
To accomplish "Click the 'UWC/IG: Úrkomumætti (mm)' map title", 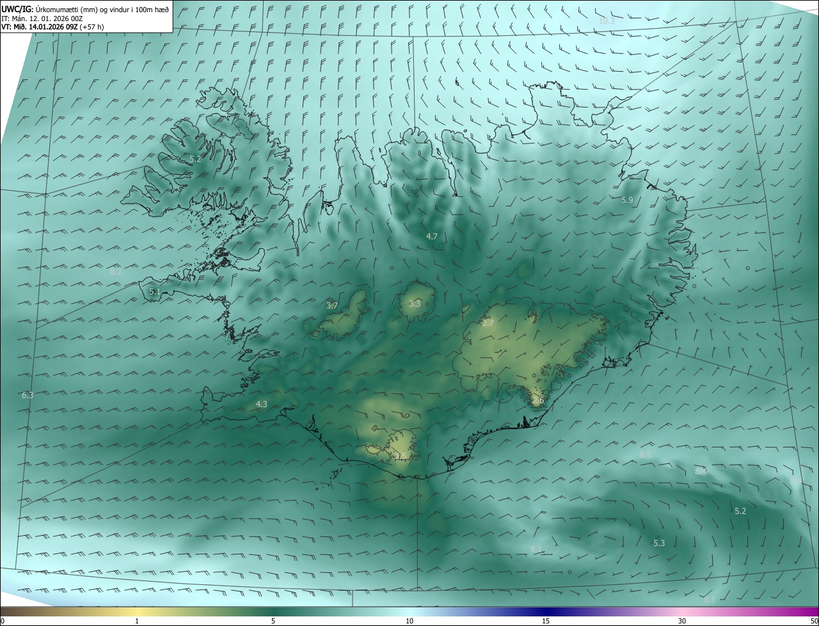I will (86, 9).
